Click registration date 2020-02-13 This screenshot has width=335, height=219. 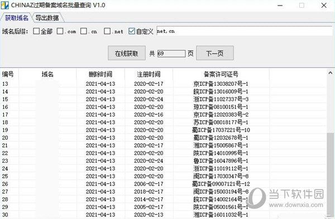click(x=149, y=215)
